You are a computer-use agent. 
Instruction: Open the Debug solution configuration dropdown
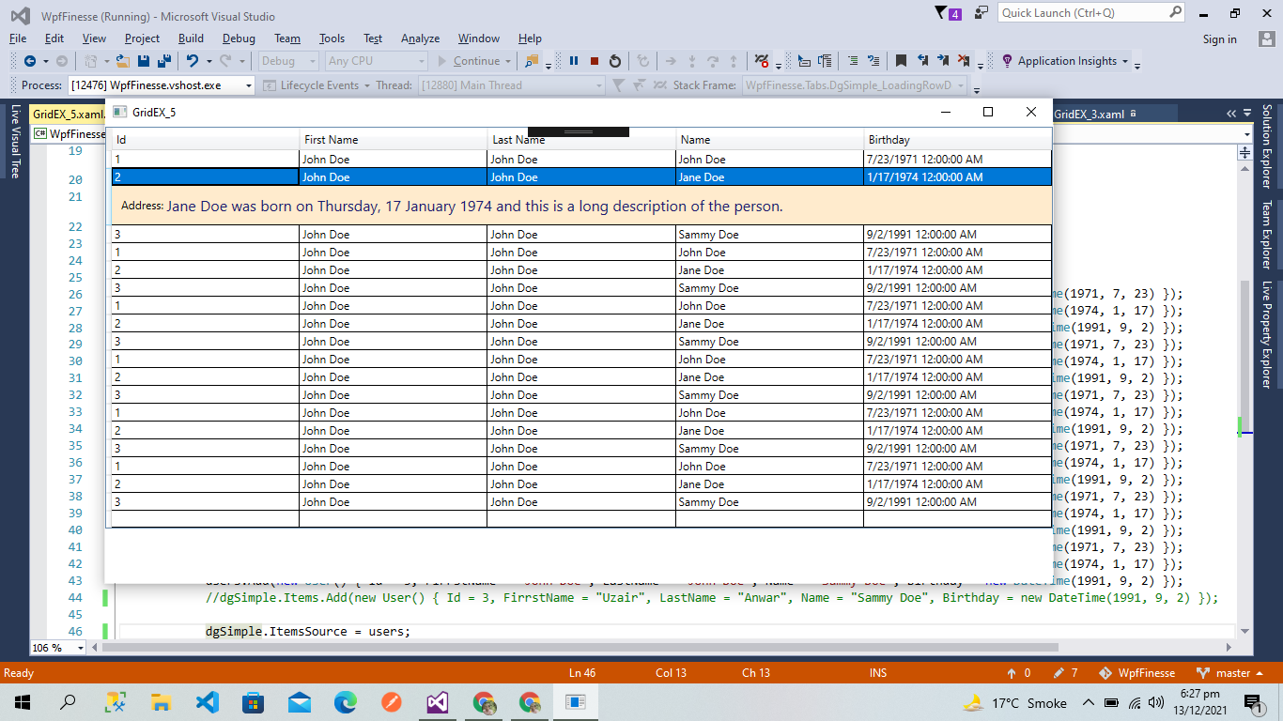tap(288, 61)
